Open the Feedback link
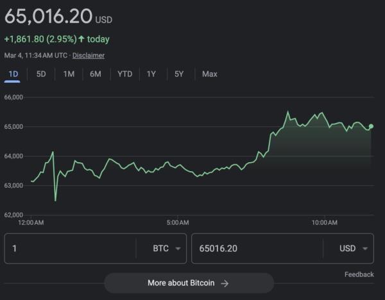Image resolution: width=385 pixels, height=300 pixels. coord(359,274)
